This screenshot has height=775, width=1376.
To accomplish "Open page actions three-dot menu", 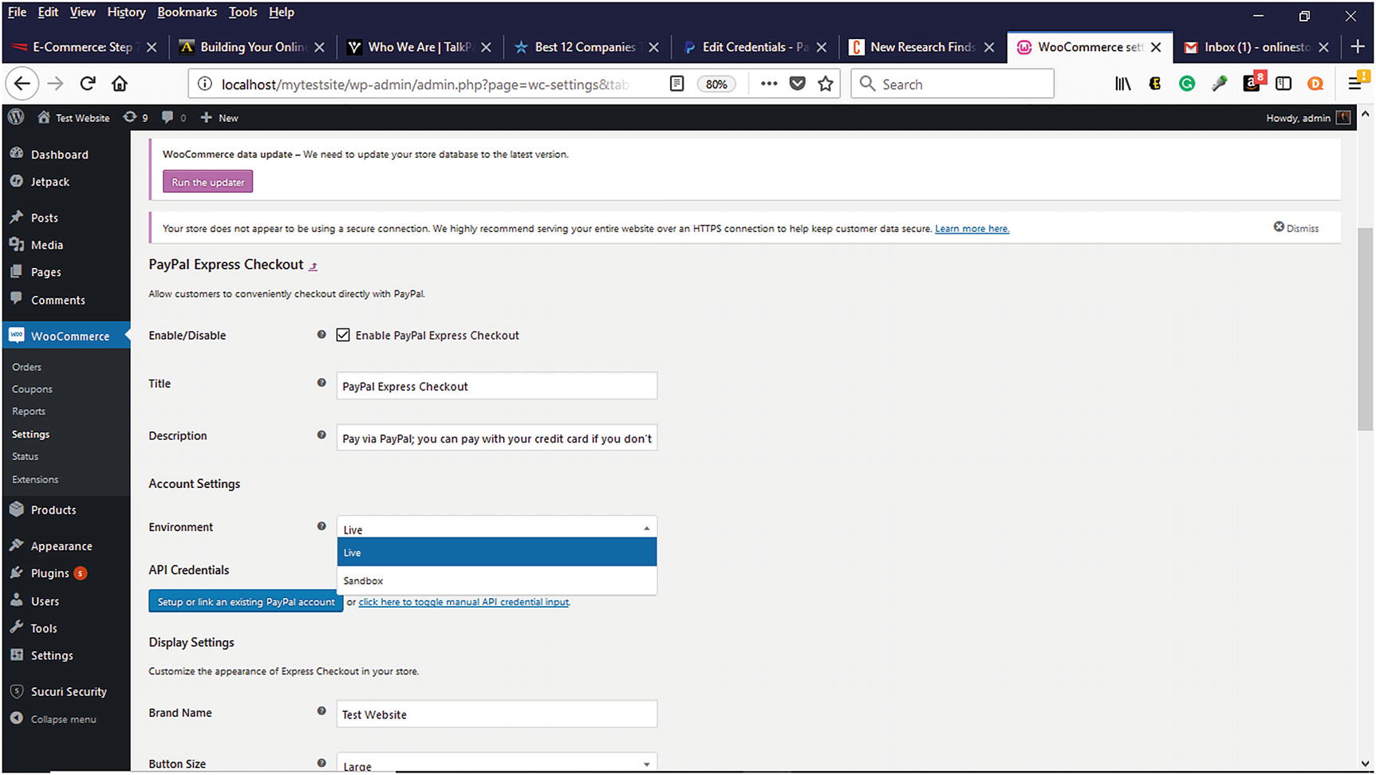I will pos(769,84).
